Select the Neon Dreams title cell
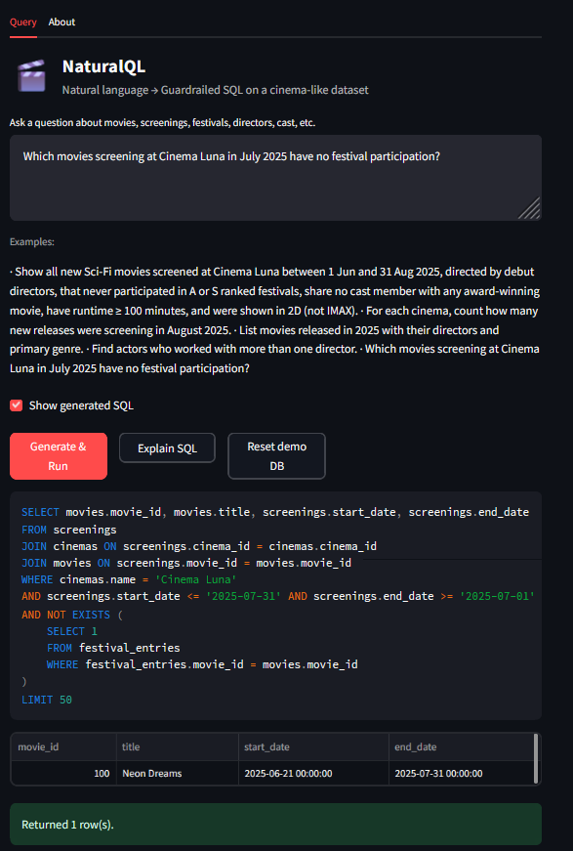The image size is (573, 851). coord(178,774)
